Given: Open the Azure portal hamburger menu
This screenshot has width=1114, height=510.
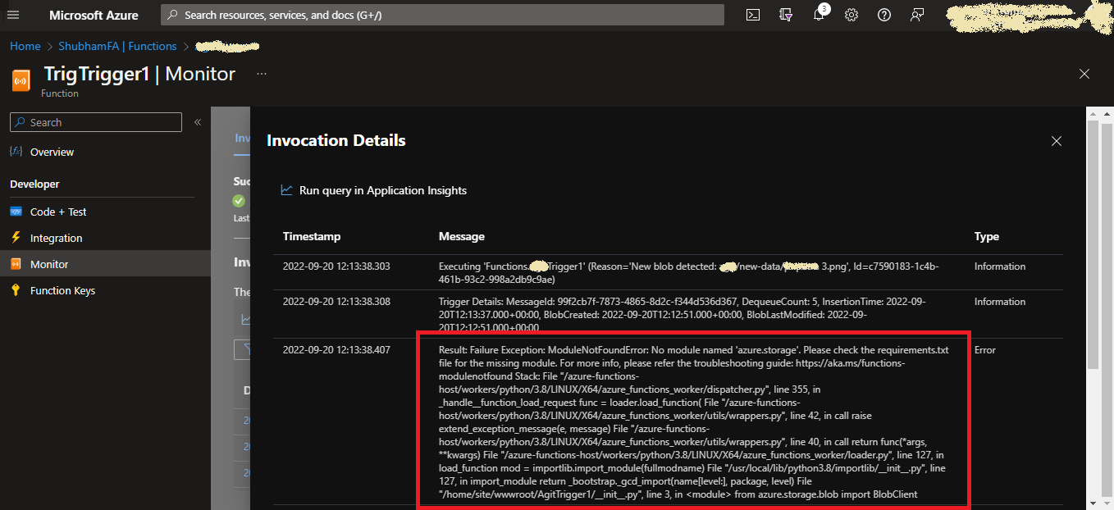Looking at the screenshot, I should click(x=13, y=15).
